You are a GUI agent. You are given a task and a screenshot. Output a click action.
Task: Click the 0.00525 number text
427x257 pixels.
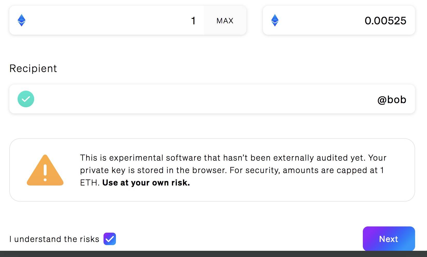point(385,21)
